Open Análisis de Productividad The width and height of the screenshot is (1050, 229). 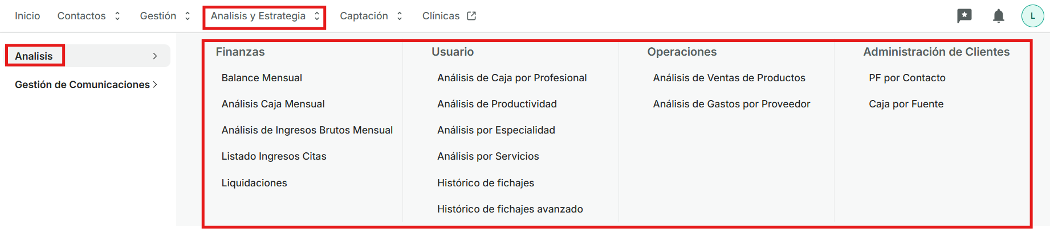496,104
